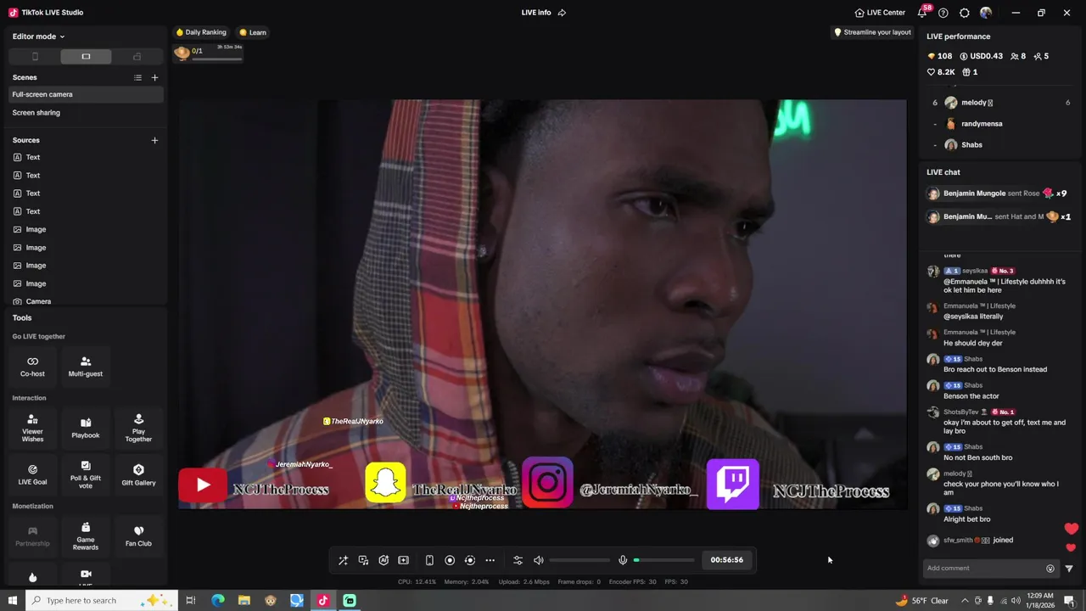The height and width of the screenshot is (611, 1086).
Task: Open Task View on the taskbar
Action: tap(191, 601)
